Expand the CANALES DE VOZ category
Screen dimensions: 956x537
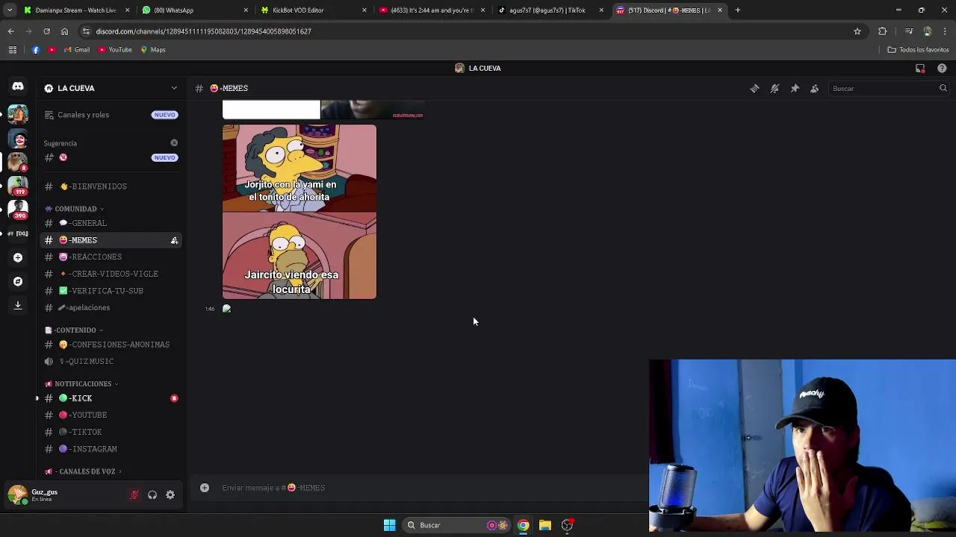pos(83,471)
